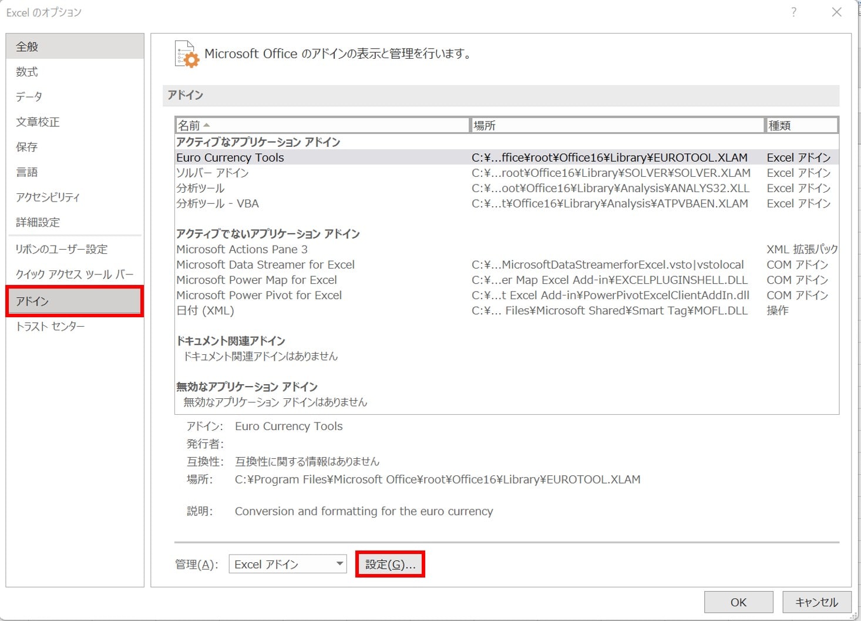Image resolution: width=861 pixels, height=621 pixels.
Task: Select Microsoft Power Map for Excel row
Action: (507, 280)
